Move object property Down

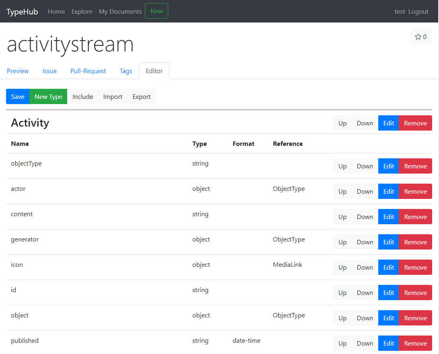(x=365, y=318)
